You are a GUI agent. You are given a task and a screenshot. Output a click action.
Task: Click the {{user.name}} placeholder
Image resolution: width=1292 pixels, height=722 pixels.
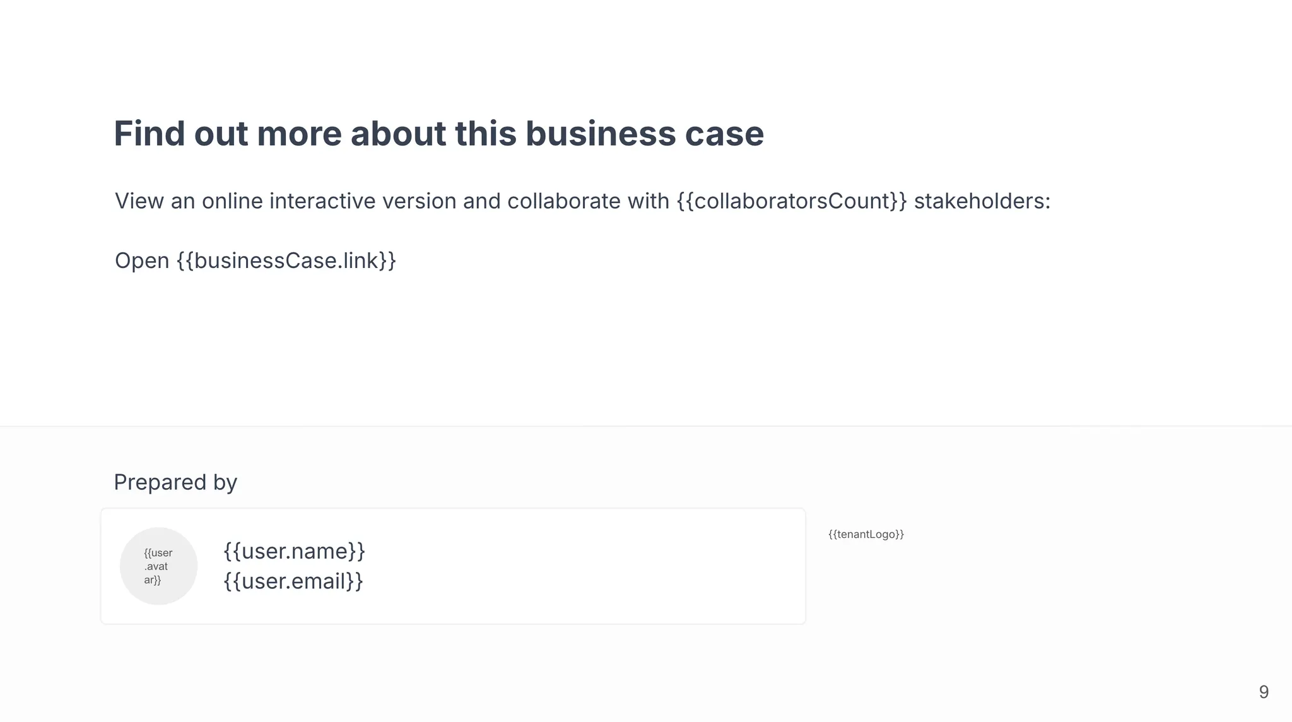[294, 551]
